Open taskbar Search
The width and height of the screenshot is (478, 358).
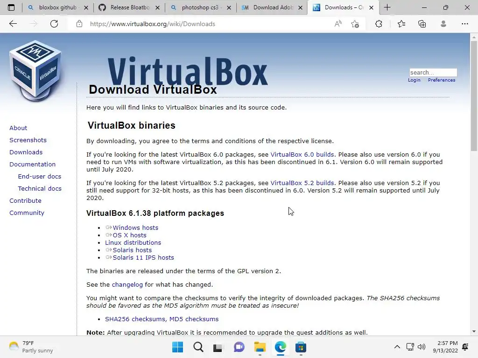click(x=198, y=347)
